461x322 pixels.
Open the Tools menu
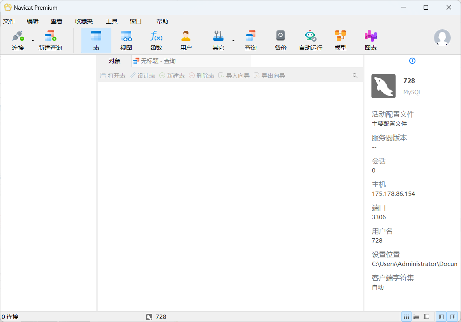(x=112, y=21)
